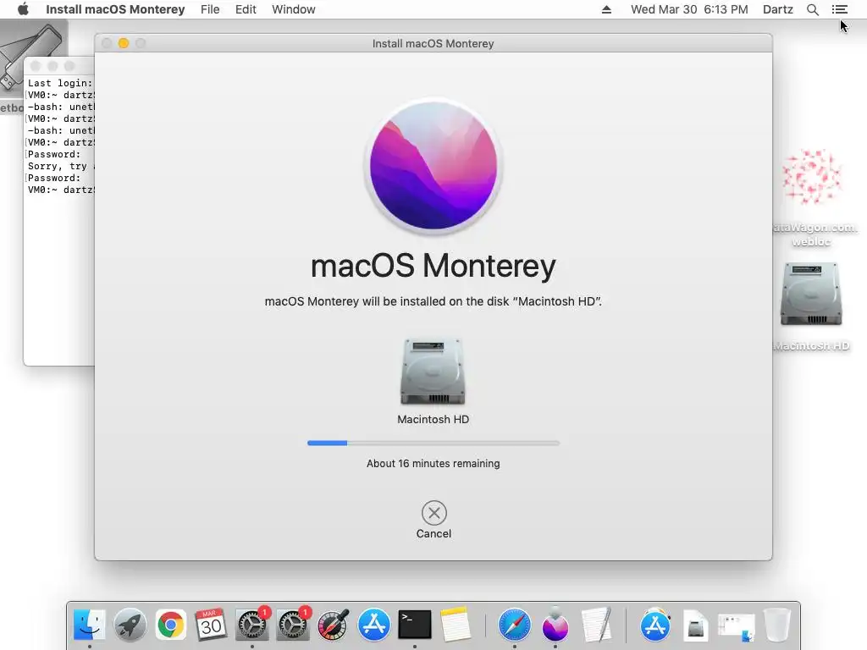867x650 pixels.
Task: Click the macOS Monterey logo image
Action: 433,166
